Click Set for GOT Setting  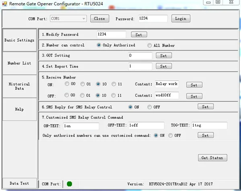coord(164,55)
